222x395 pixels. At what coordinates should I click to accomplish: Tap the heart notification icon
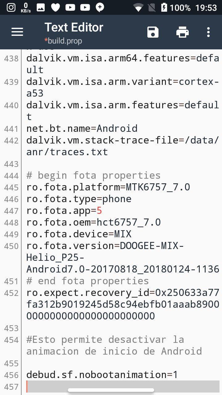tap(55, 7)
